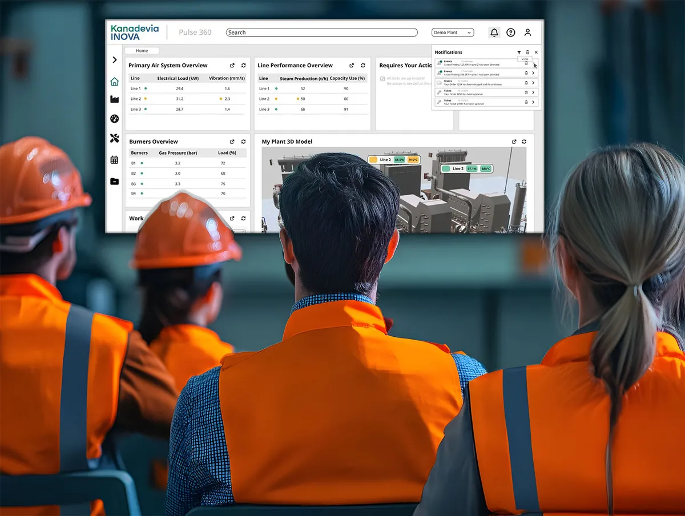Click the help question mark icon
This screenshot has height=516, width=685.
coord(511,33)
